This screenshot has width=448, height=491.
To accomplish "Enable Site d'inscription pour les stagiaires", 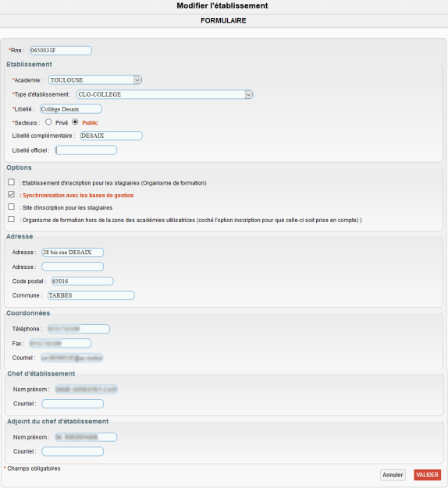I will [11, 207].
